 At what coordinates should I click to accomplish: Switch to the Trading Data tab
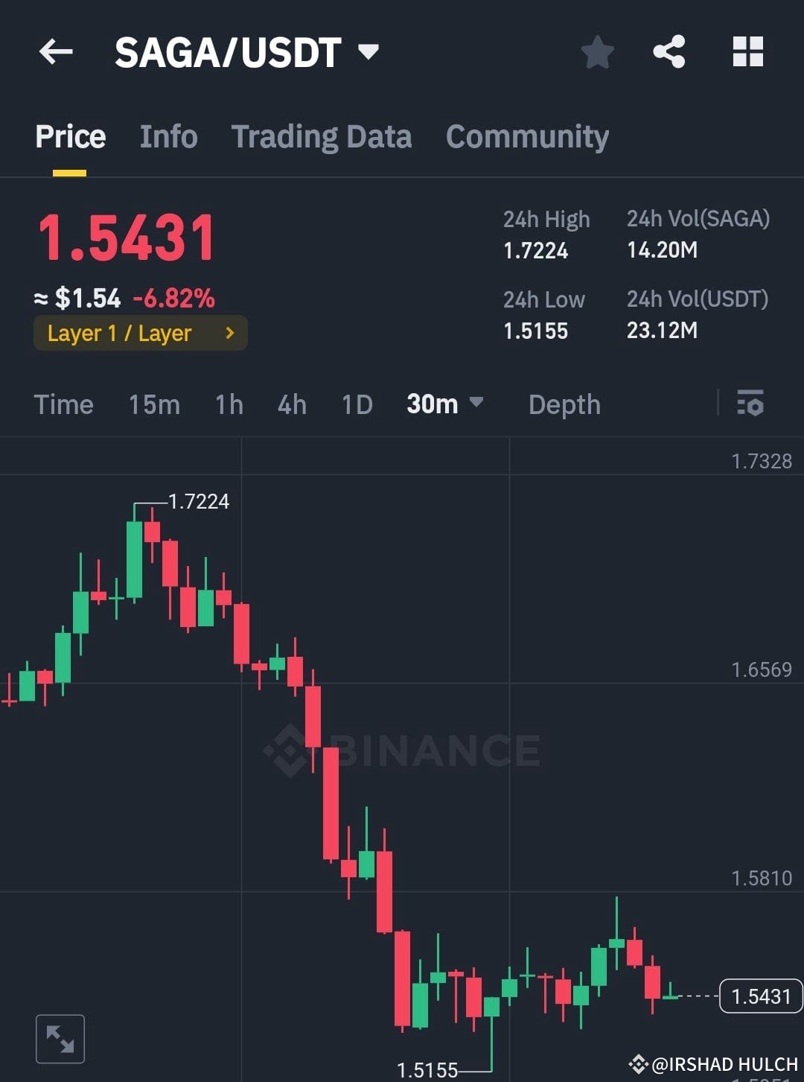(322, 136)
